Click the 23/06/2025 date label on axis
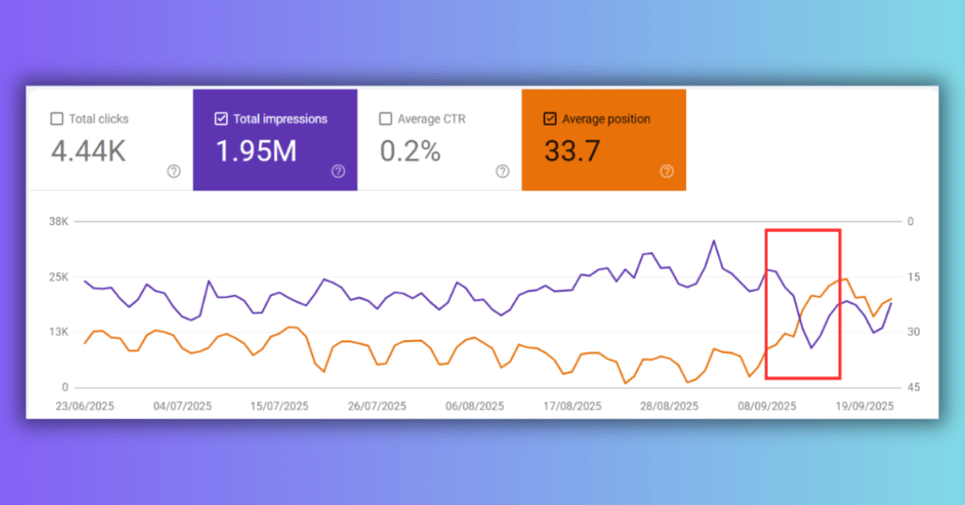The height and width of the screenshot is (505, 965). [84, 406]
